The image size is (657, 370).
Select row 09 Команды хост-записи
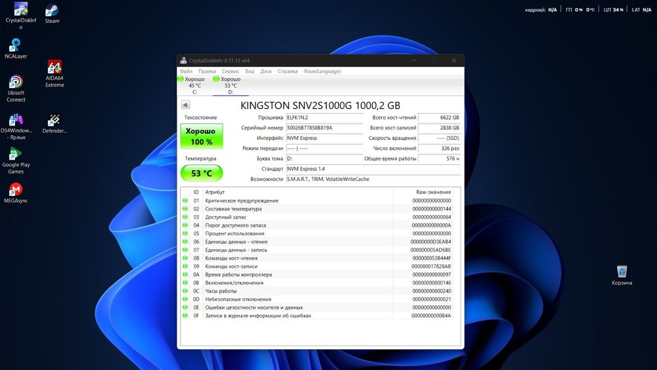pos(317,266)
